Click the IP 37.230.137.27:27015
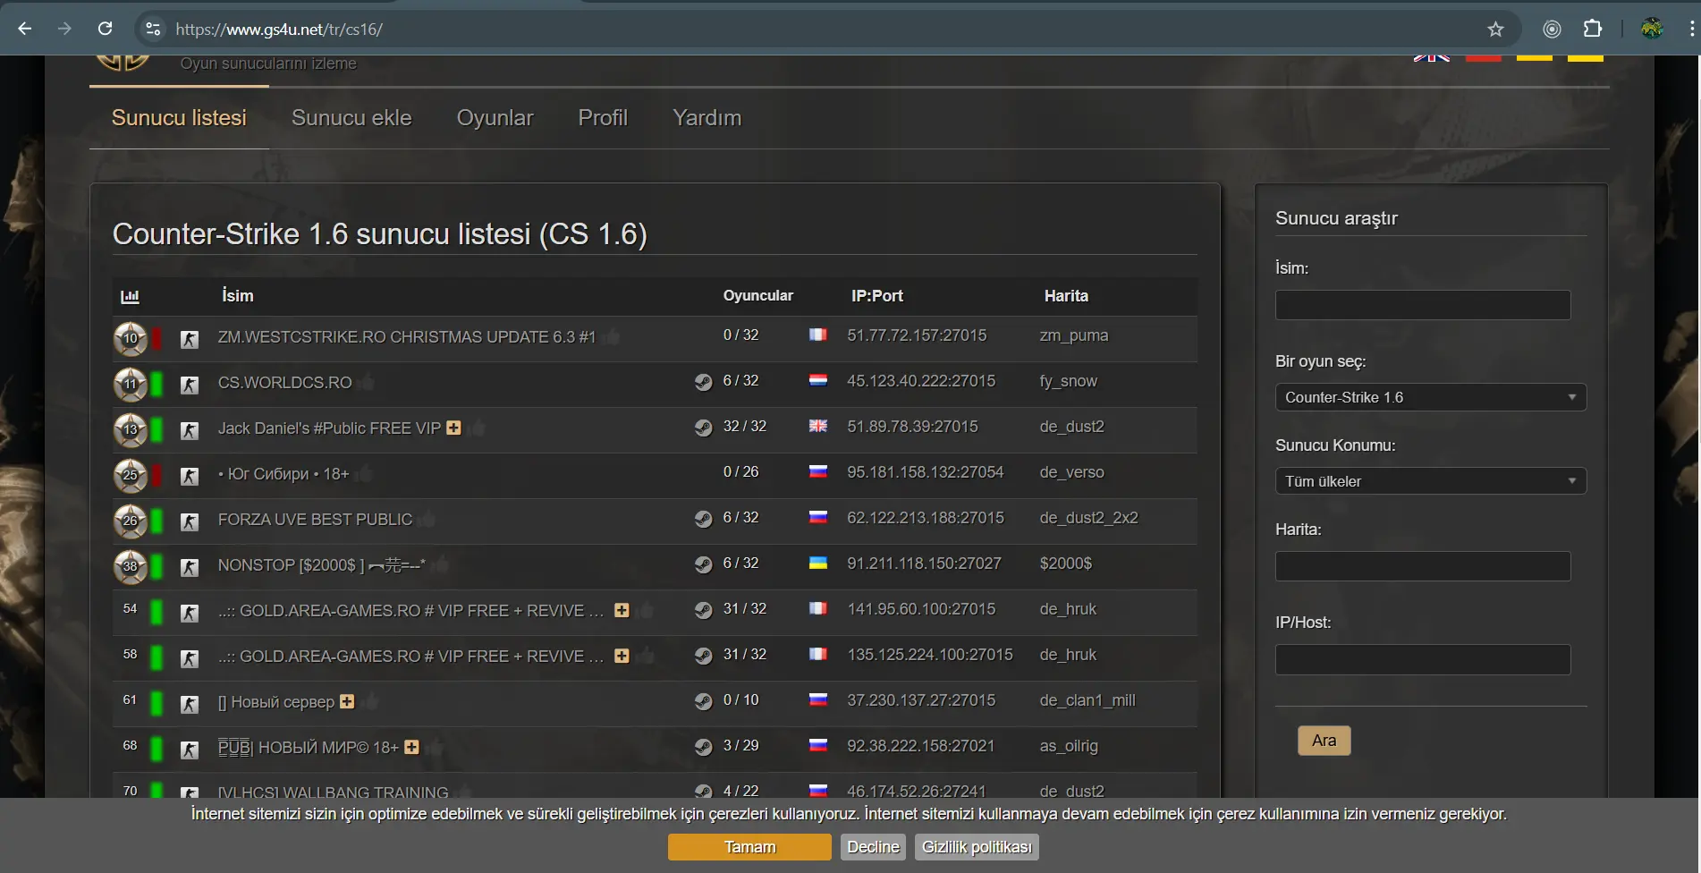Image resolution: width=1701 pixels, height=873 pixels. coord(921,700)
